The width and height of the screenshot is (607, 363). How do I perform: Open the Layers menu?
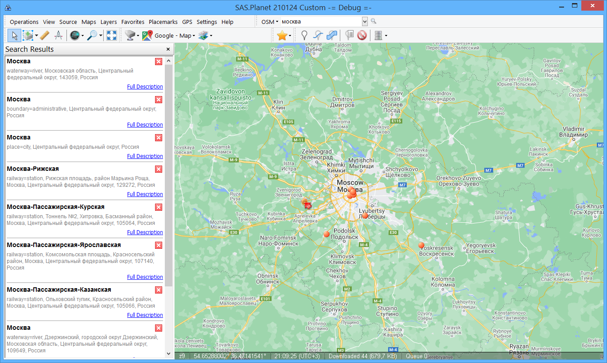tap(109, 22)
